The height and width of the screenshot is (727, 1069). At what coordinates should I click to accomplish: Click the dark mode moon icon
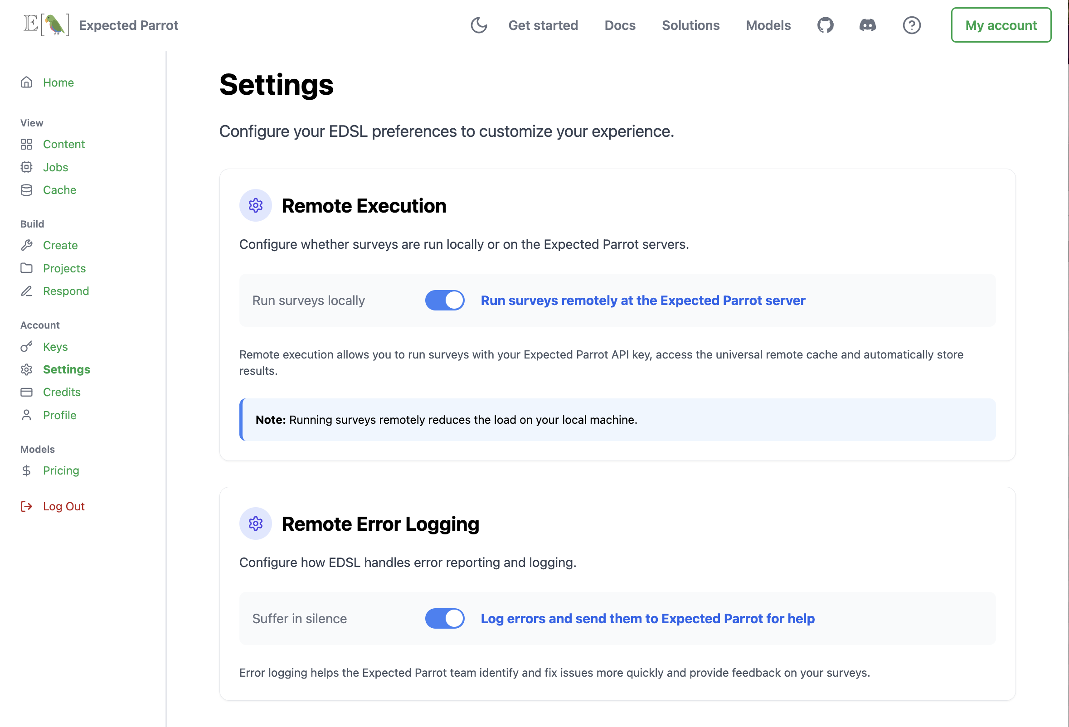point(479,26)
